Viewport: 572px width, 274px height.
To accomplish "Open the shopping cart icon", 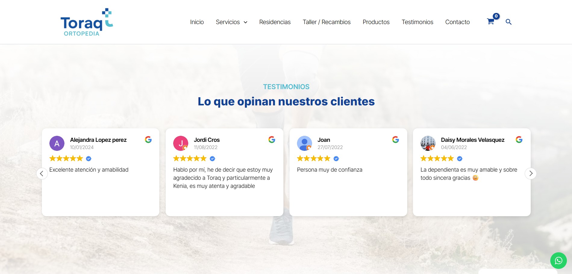I will click(490, 22).
